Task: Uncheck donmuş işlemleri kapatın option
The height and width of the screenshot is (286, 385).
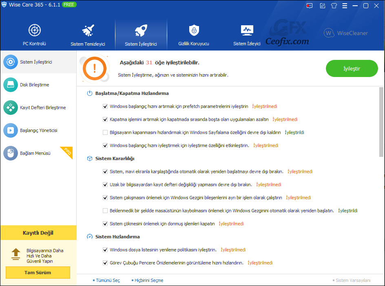Action: 105,224
